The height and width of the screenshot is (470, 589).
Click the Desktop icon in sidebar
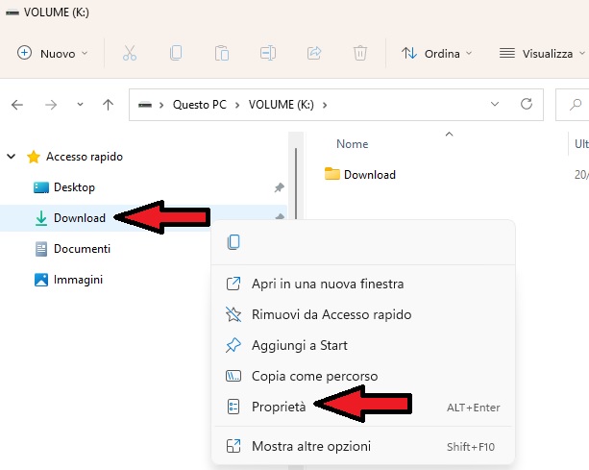tap(41, 187)
